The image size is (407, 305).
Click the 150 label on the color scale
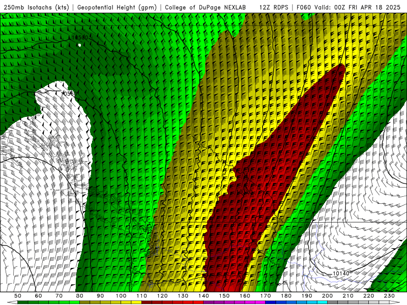[x=224, y=296]
